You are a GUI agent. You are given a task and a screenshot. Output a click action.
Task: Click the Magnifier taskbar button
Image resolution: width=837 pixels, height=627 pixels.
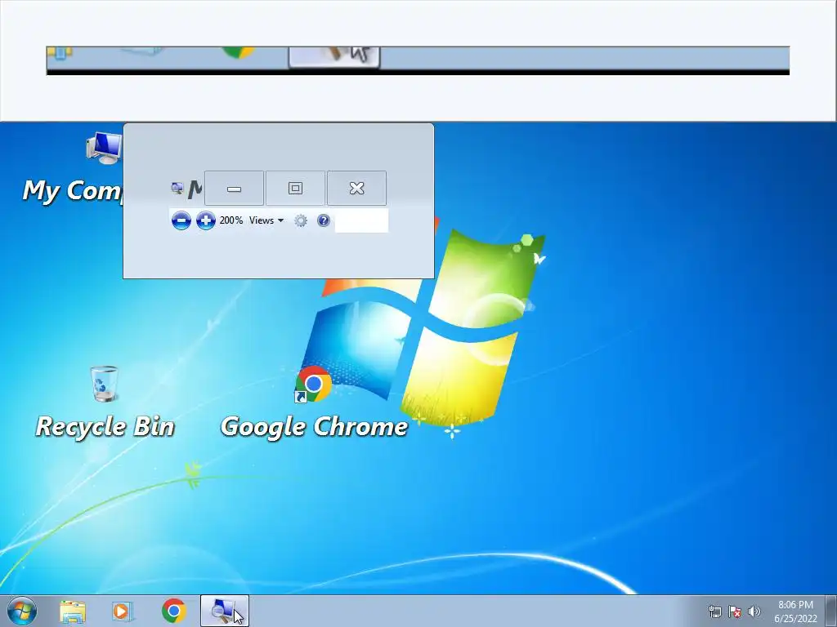[225, 611]
